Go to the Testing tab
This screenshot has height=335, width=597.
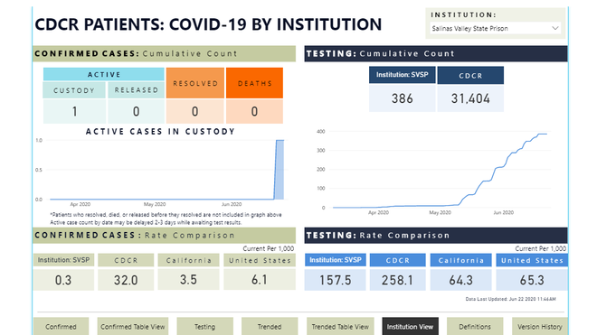[204, 326]
